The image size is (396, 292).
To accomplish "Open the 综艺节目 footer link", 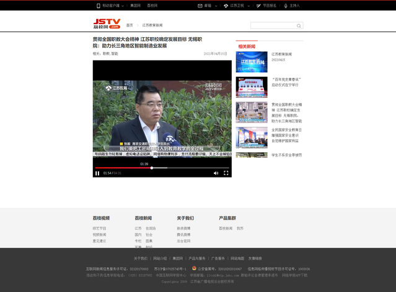I will pos(99,228).
